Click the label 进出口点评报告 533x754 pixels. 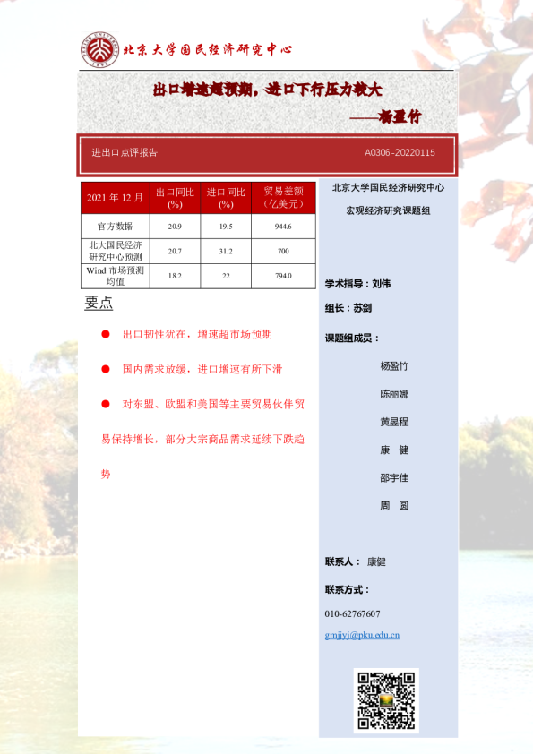click(x=125, y=152)
